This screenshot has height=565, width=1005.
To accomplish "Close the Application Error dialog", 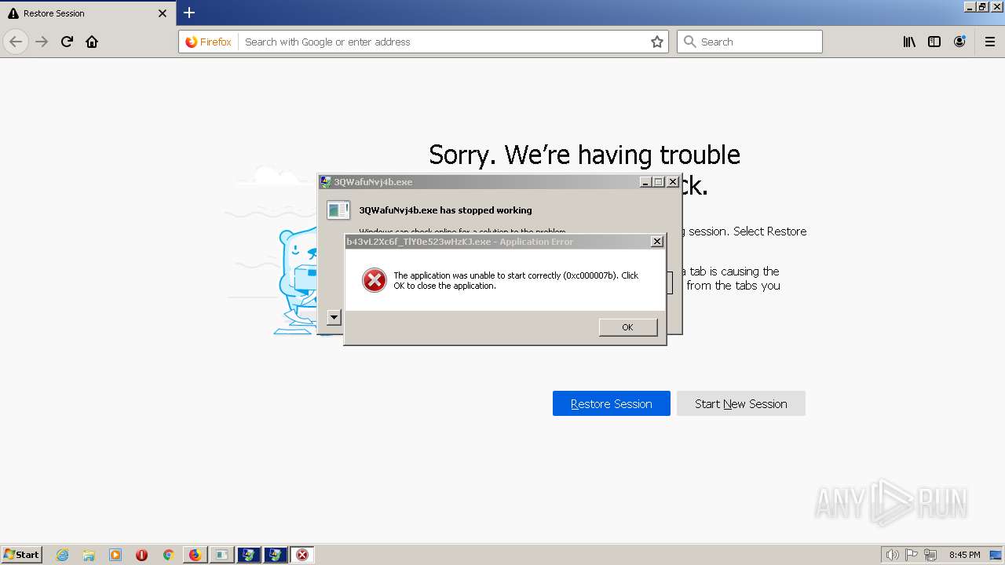I will [x=657, y=242].
